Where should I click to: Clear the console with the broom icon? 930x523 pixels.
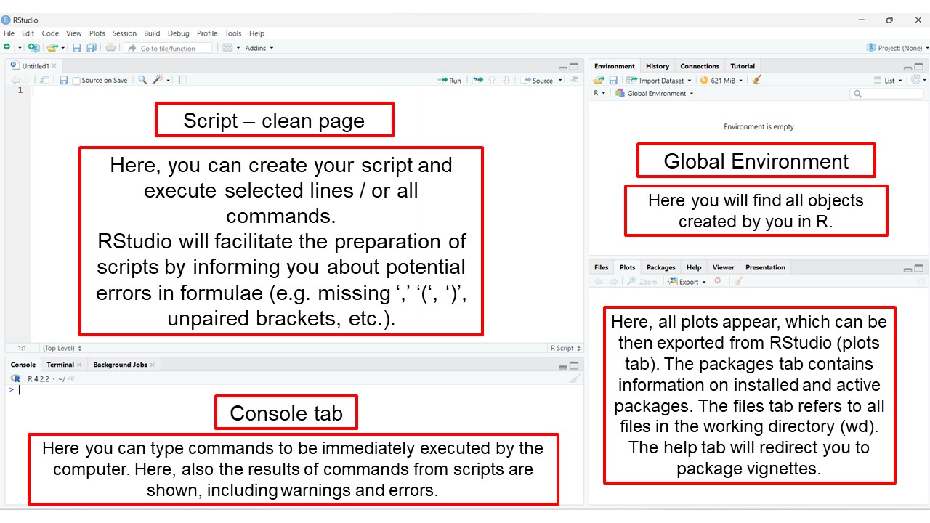click(x=575, y=378)
